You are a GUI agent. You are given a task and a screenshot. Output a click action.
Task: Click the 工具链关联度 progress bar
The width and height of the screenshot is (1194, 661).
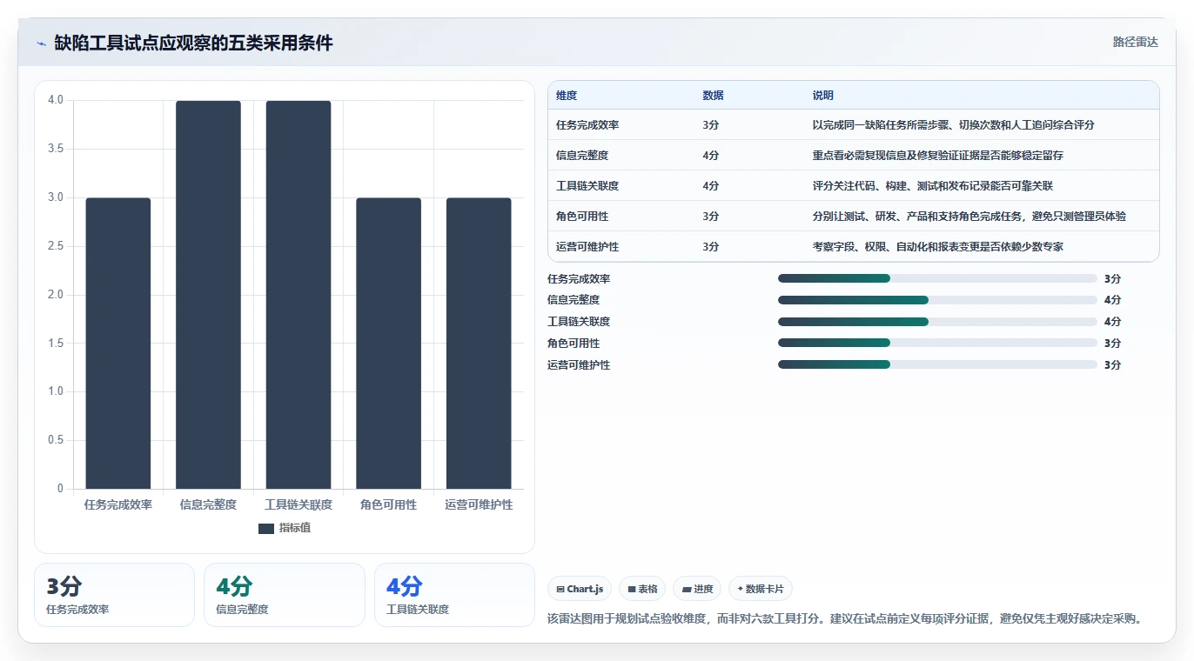click(x=937, y=322)
